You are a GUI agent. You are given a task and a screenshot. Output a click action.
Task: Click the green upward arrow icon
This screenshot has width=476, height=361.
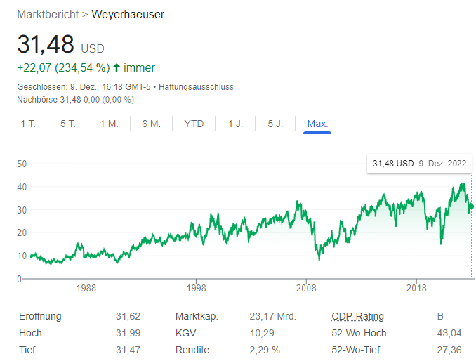point(117,68)
